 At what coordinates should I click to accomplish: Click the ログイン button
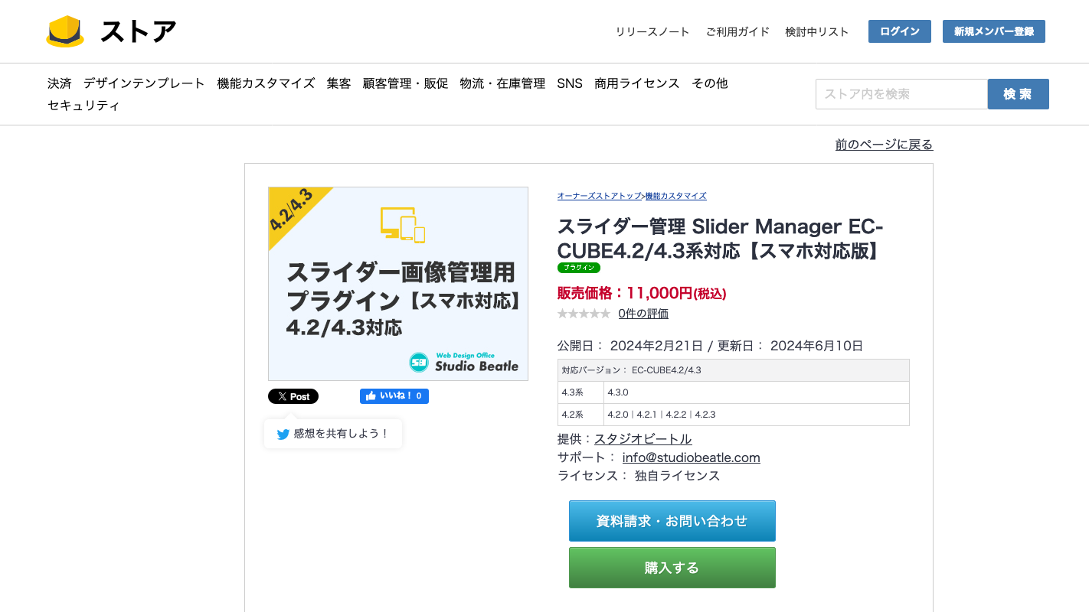point(899,31)
